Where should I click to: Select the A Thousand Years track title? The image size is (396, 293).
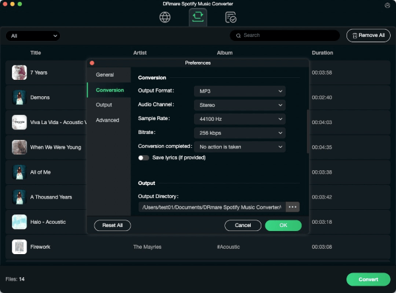coord(51,197)
